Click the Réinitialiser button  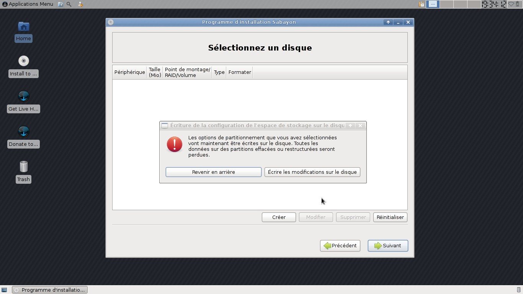click(x=390, y=217)
